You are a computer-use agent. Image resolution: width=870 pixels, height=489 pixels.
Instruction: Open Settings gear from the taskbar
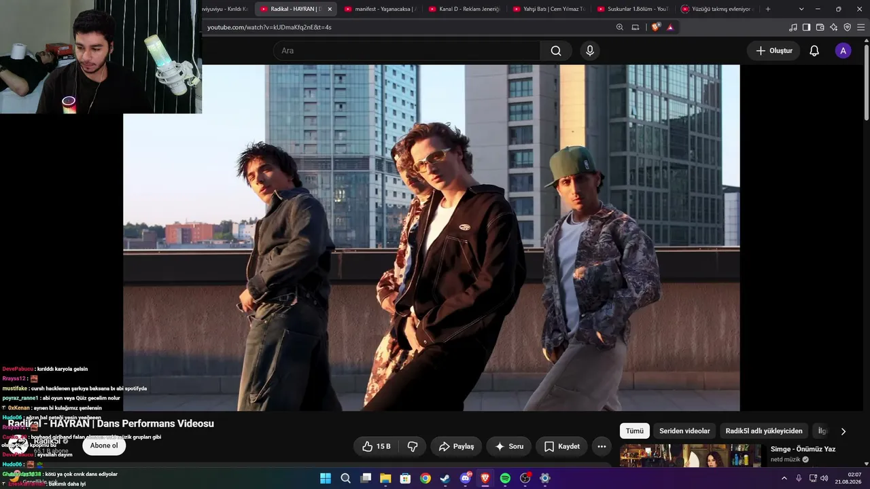(545, 478)
